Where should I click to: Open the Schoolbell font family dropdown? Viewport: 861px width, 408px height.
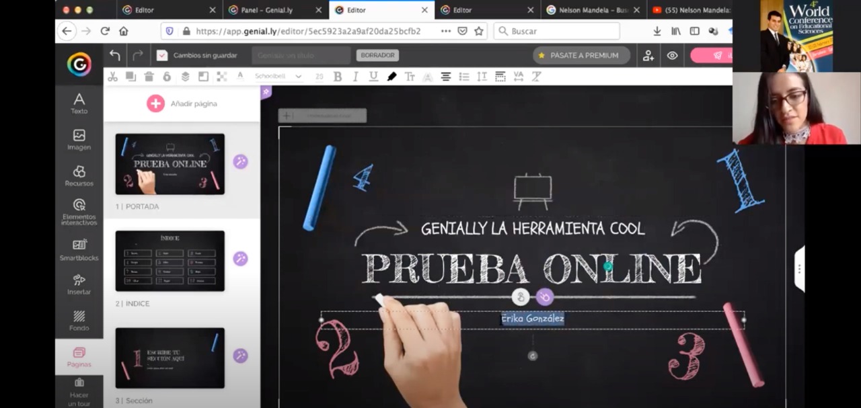click(278, 76)
